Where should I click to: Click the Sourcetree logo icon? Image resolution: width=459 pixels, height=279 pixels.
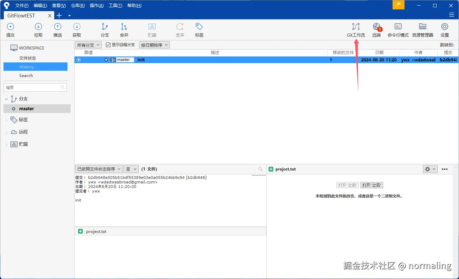(x=6, y=5)
